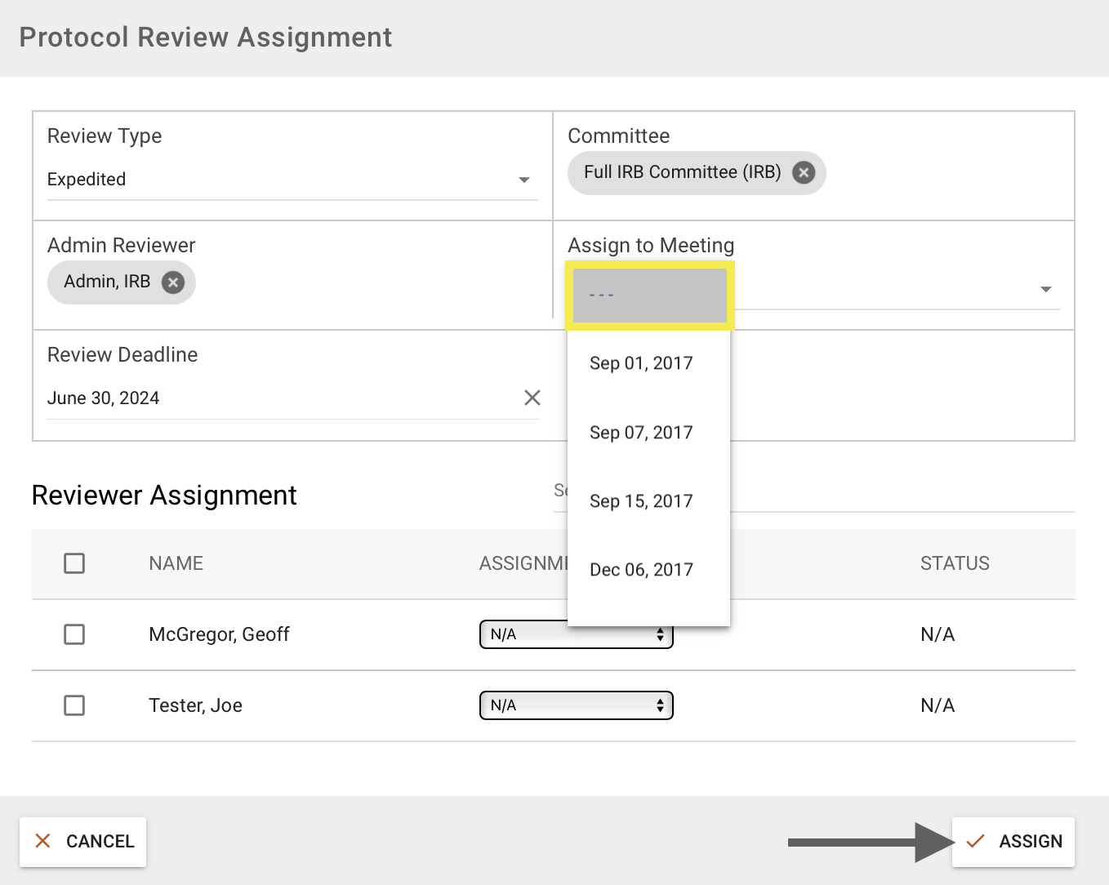Select Sep 07, 2017 meeting option
The width and height of the screenshot is (1109, 885).
641,433
